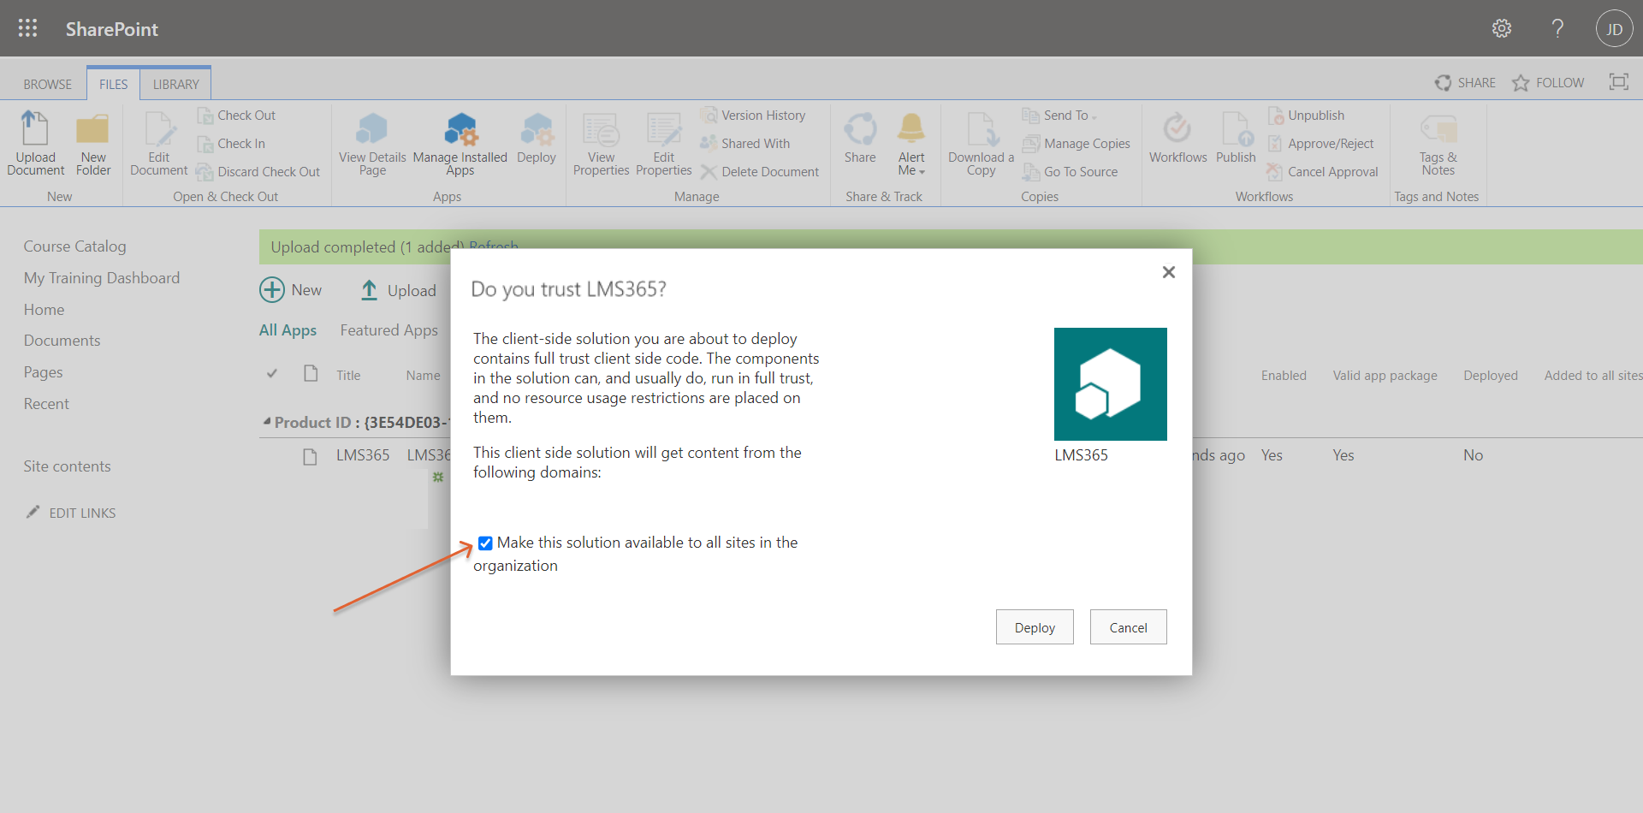
Task: Open View Details Page from Apps group
Action: coord(372,143)
